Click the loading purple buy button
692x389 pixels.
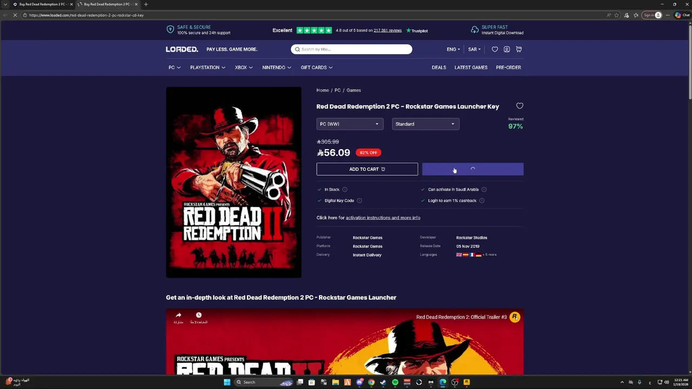[473, 169]
